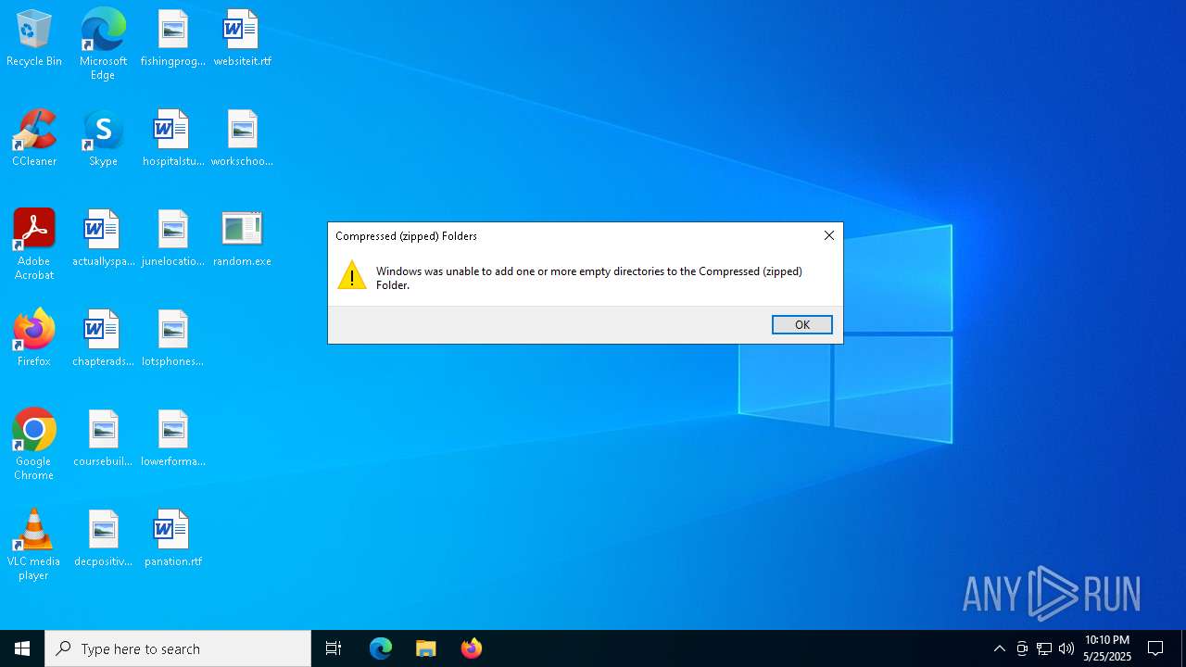Select the junelocatio file icon
Viewport: 1186px width, 667px height.
[x=172, y=239]
